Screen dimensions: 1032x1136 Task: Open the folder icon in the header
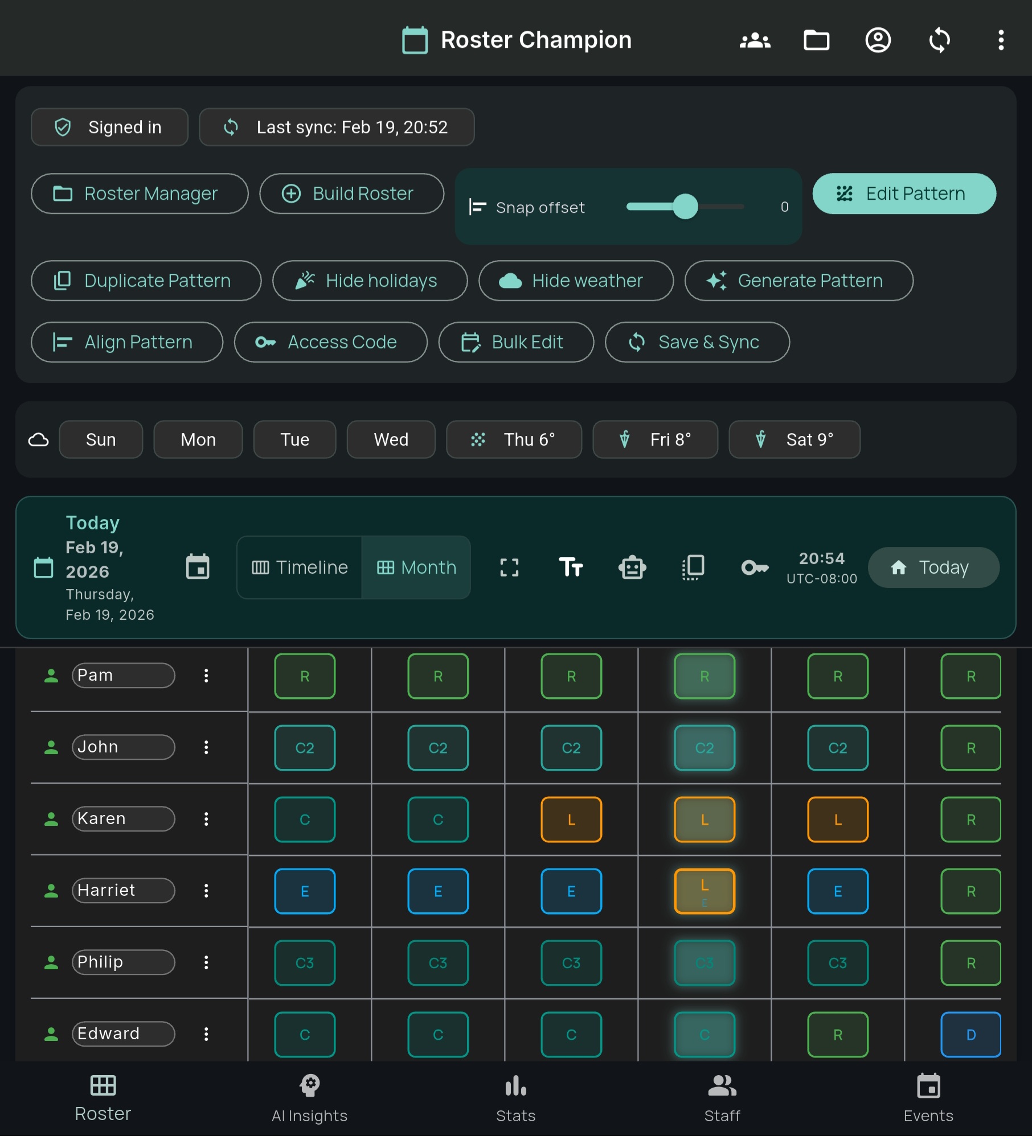[817, 40]
